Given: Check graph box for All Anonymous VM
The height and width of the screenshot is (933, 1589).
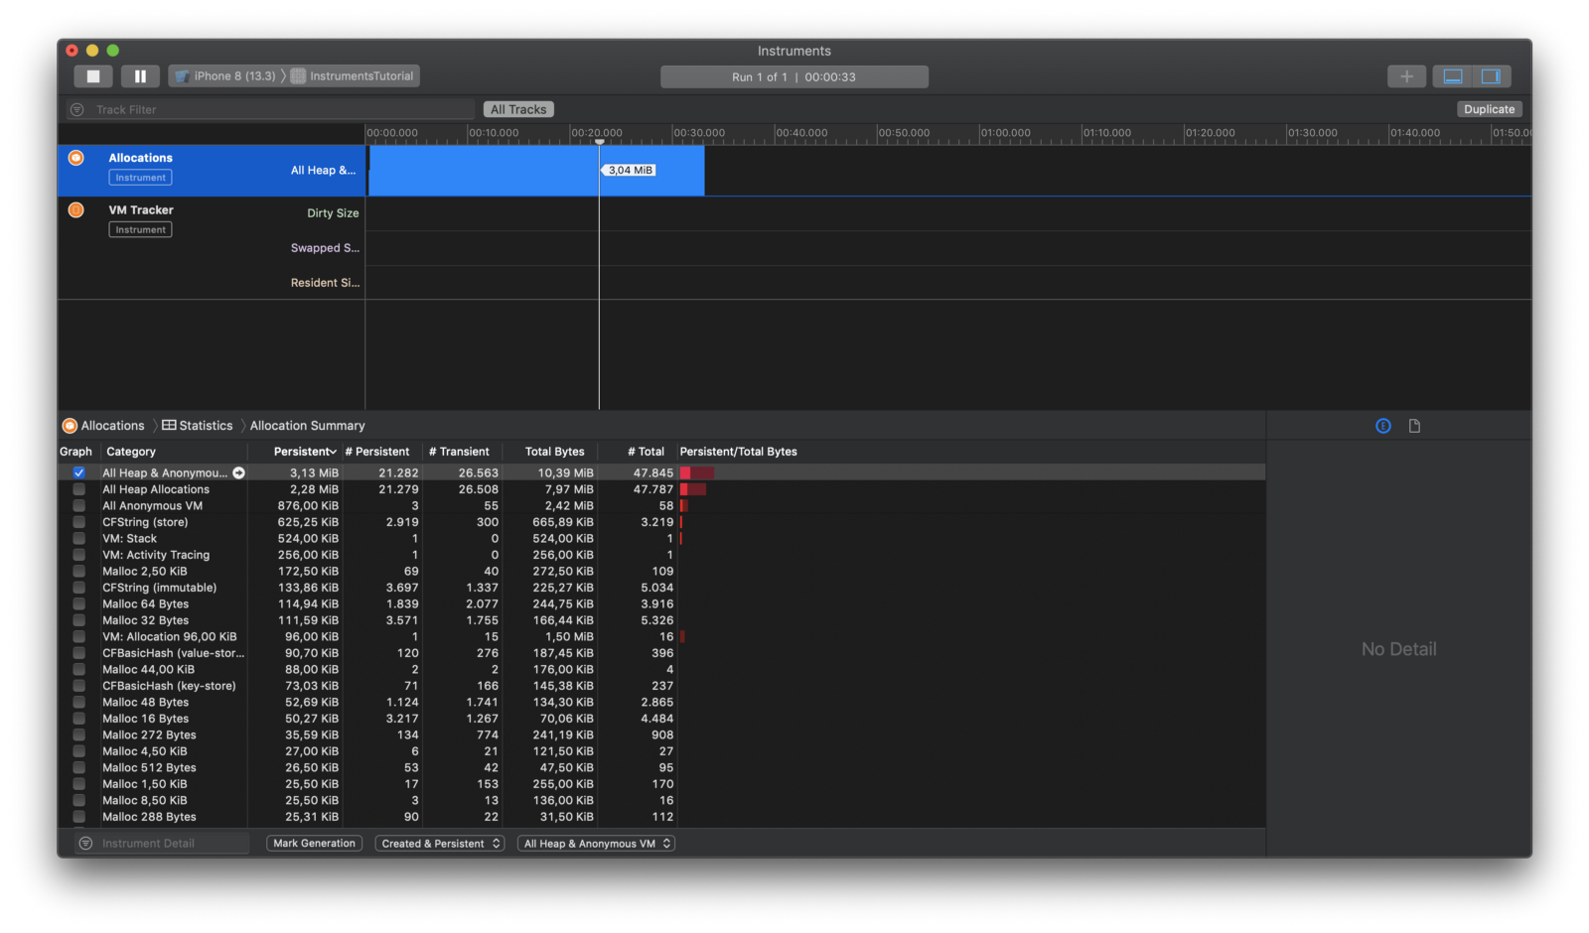Looking at the screenshot, I should click(x=78, y=505).
